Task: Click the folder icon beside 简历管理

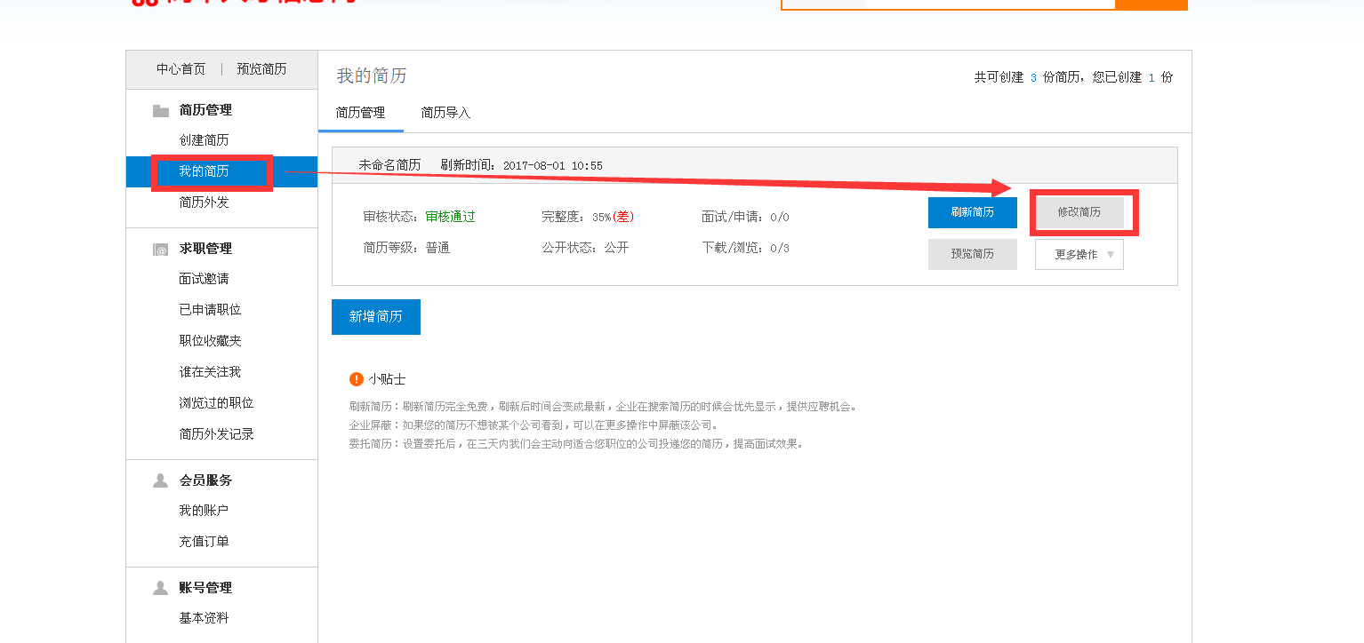Action: point(160,111)
